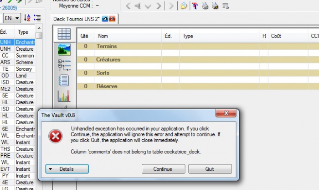Select the table grid view icon
The width and height of the screenshot is (319, 190).
click(x=64, y=34)
